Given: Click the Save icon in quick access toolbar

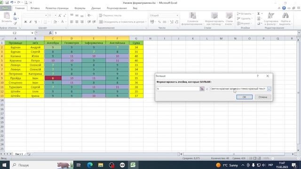Looking at the screenshot, I should 7,2.
